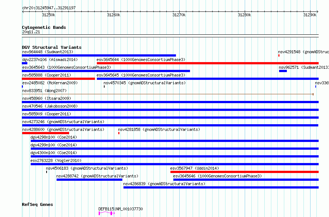Click the nsv4288742 (gnomADStructuralVariants) label

pyautogui.click(x=97, y=176)
